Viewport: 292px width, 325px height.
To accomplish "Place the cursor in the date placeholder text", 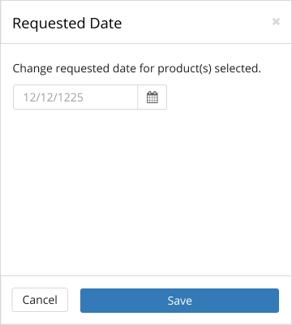I will coord(54,97).
